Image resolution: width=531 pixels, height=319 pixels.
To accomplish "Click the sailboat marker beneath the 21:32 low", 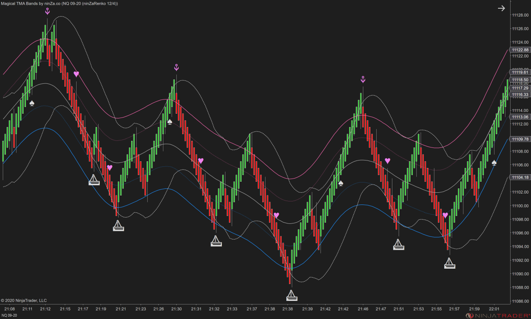I will pos(216,241).
